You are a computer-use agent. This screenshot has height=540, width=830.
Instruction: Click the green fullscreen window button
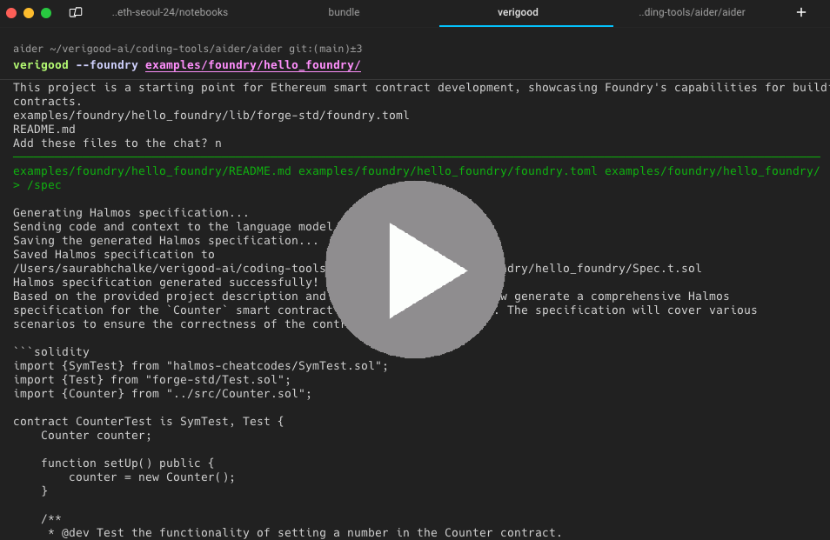point(46,13)
